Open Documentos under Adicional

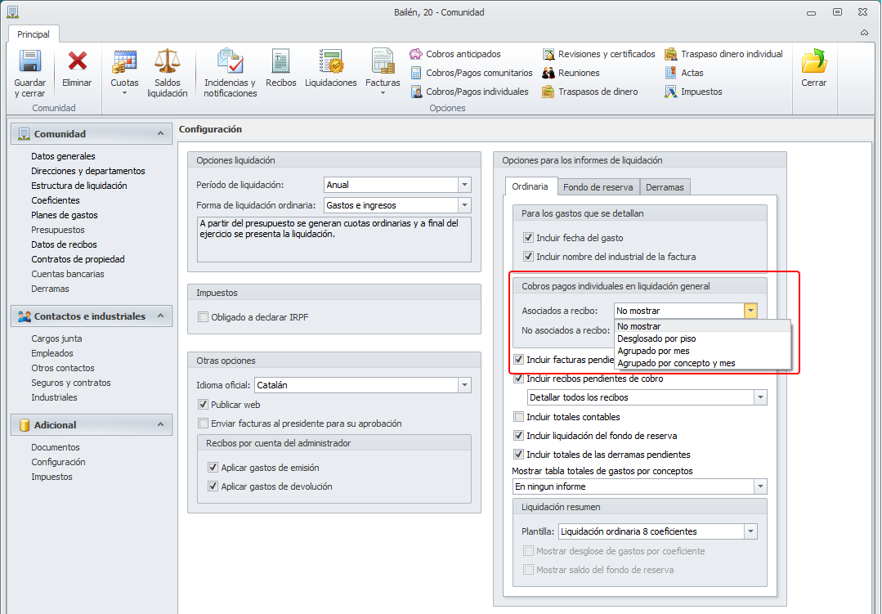55,447
